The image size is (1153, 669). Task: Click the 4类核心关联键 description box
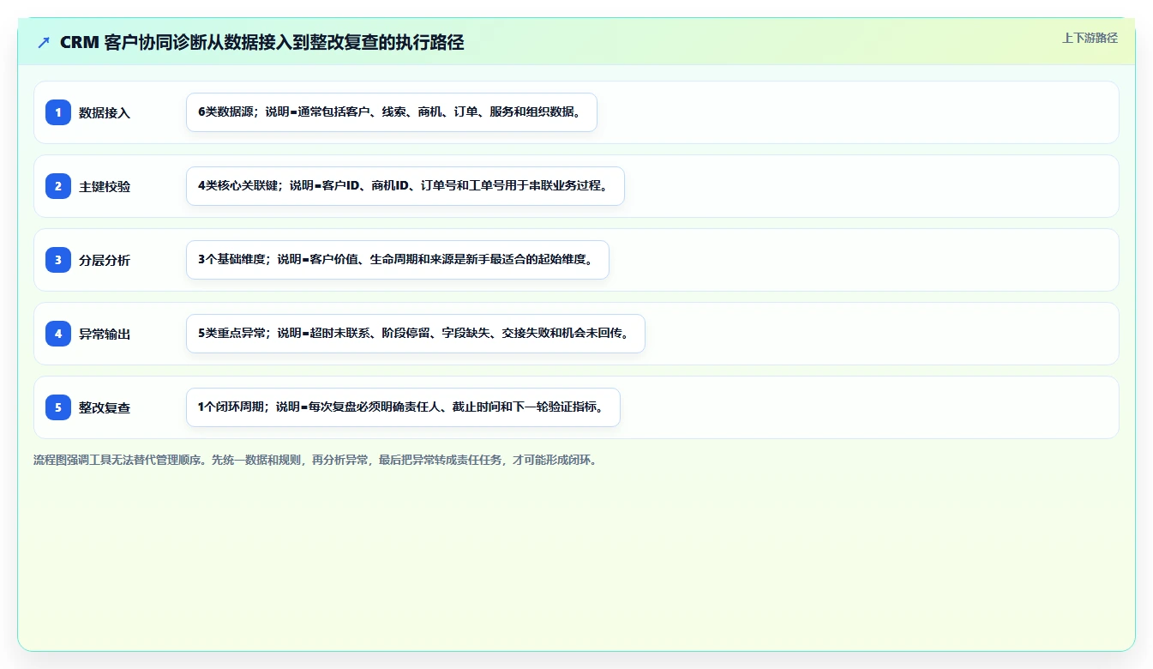point(405,186)
